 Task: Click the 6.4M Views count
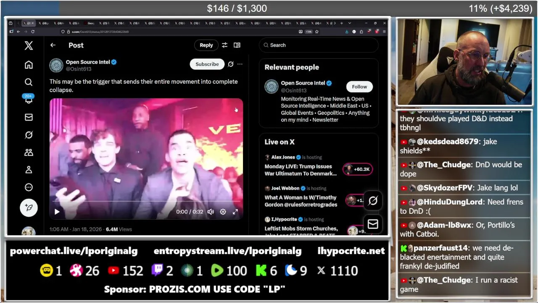tap(119, 229)
